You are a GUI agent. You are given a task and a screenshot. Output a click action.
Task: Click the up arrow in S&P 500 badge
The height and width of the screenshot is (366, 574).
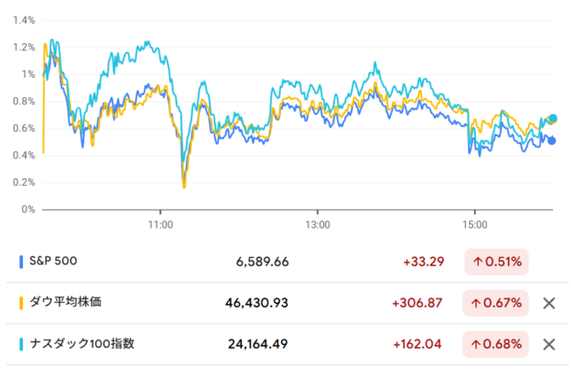[478, 262]
